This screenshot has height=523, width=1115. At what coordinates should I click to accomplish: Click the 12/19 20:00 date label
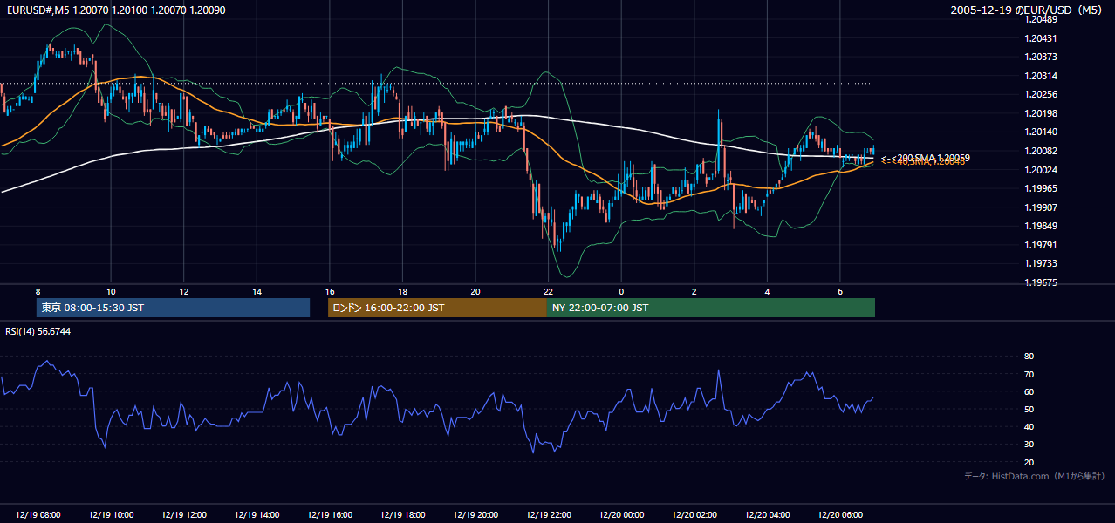[x=476, y=515]
